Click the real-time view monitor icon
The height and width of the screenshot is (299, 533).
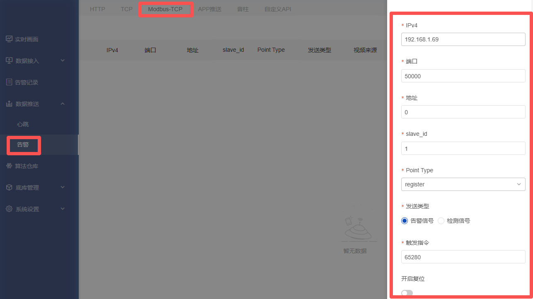[9, 39]
